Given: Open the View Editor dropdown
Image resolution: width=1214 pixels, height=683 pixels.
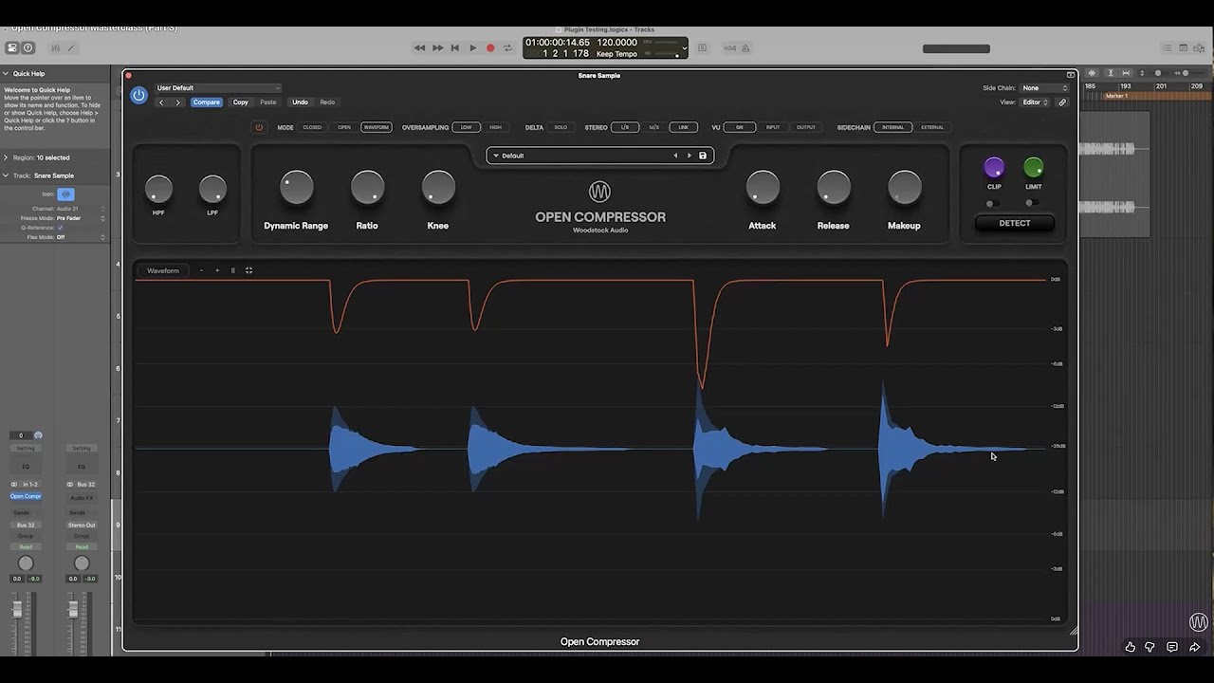Looking at the screenshot, I should pos(1035,102).
